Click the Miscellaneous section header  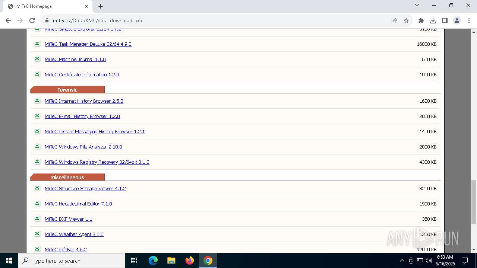click(x=67, y=177)
